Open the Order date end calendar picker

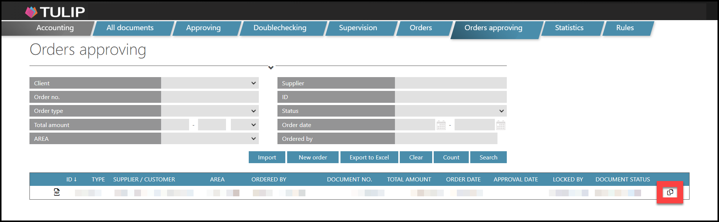coord(500,125)
